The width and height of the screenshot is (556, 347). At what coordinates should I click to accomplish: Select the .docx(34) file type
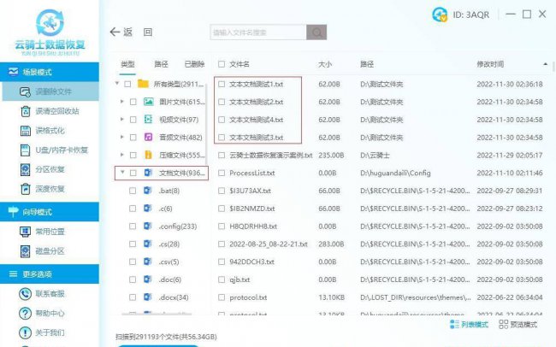coord(173,297)
